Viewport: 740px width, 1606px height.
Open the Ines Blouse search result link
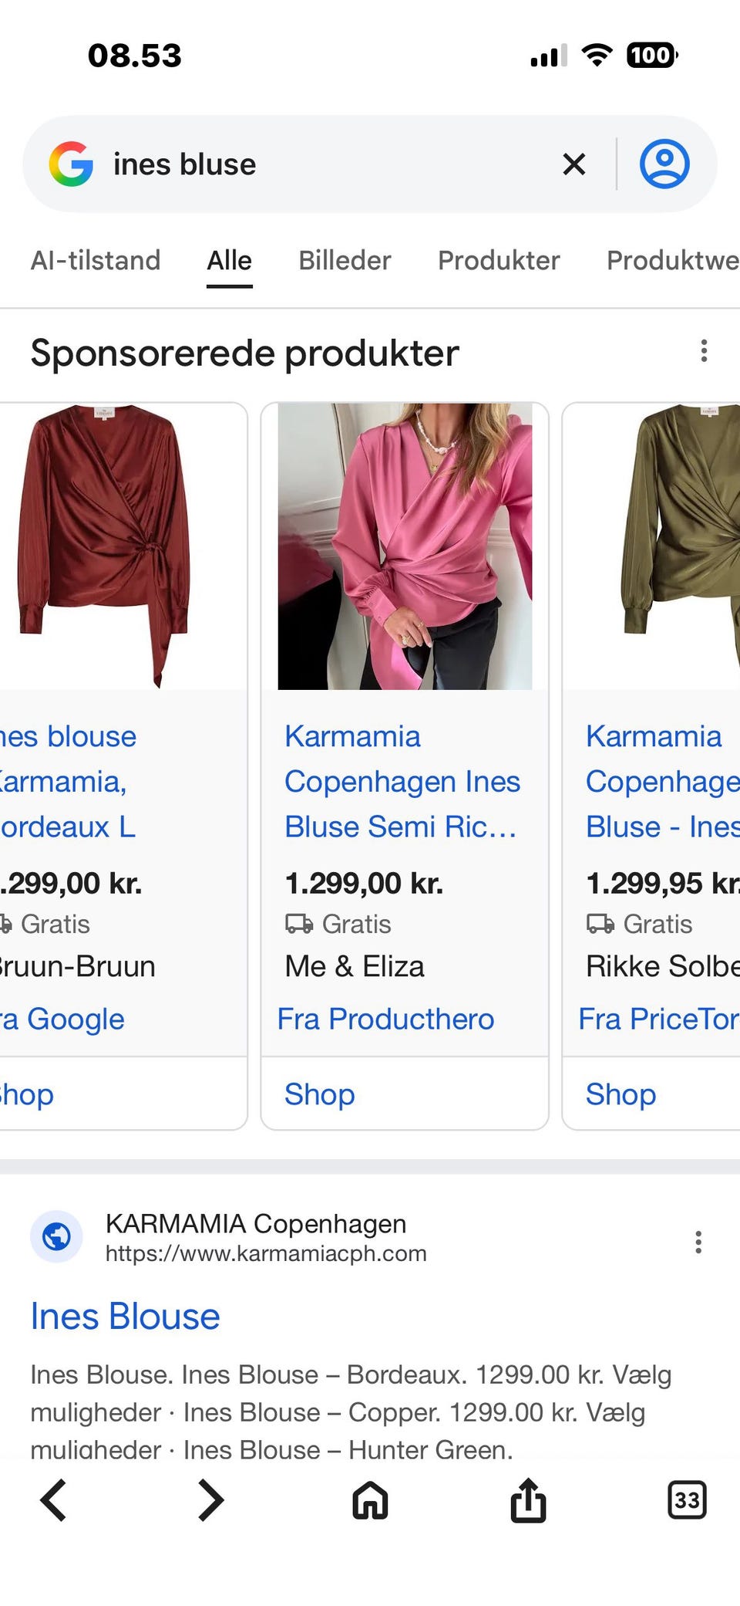[125, 1316]
